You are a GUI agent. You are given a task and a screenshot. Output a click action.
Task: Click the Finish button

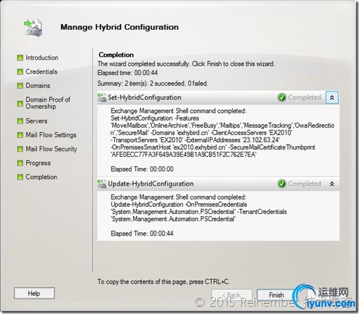276,295
